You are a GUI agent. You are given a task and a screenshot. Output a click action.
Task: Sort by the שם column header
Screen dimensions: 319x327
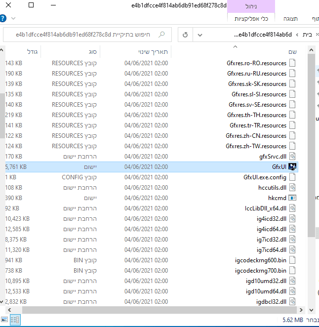[x=292, y=52]
